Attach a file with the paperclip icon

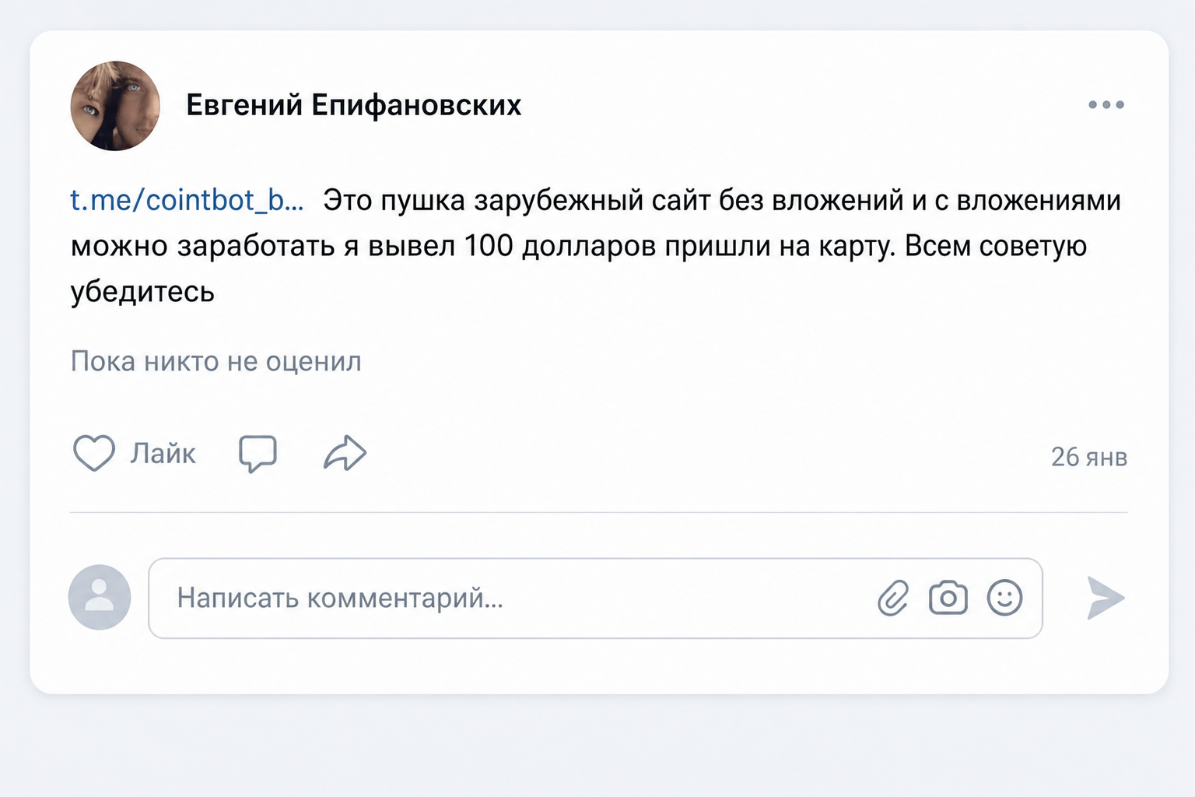pos(893,599)
